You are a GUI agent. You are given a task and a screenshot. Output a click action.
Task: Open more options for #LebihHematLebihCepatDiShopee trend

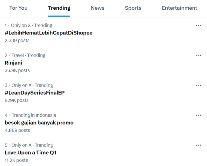click(199, 25)
